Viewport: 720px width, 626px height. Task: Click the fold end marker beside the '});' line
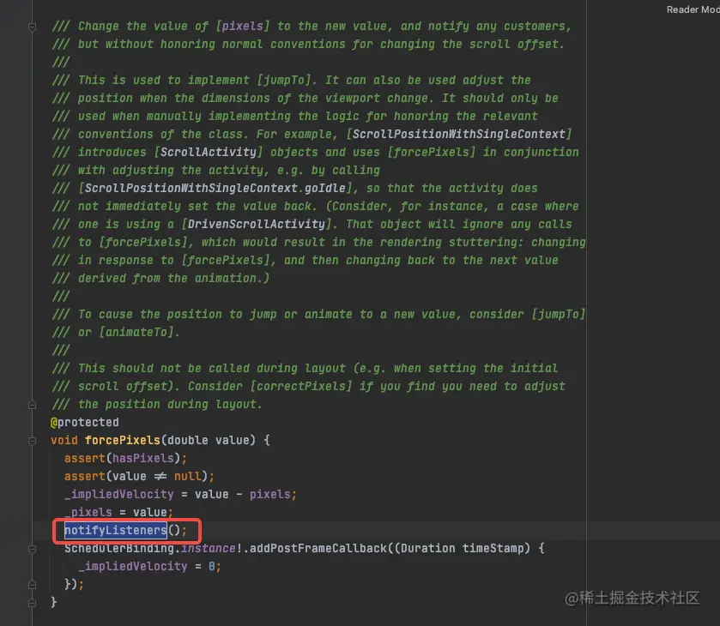click(x=32, y=585)
